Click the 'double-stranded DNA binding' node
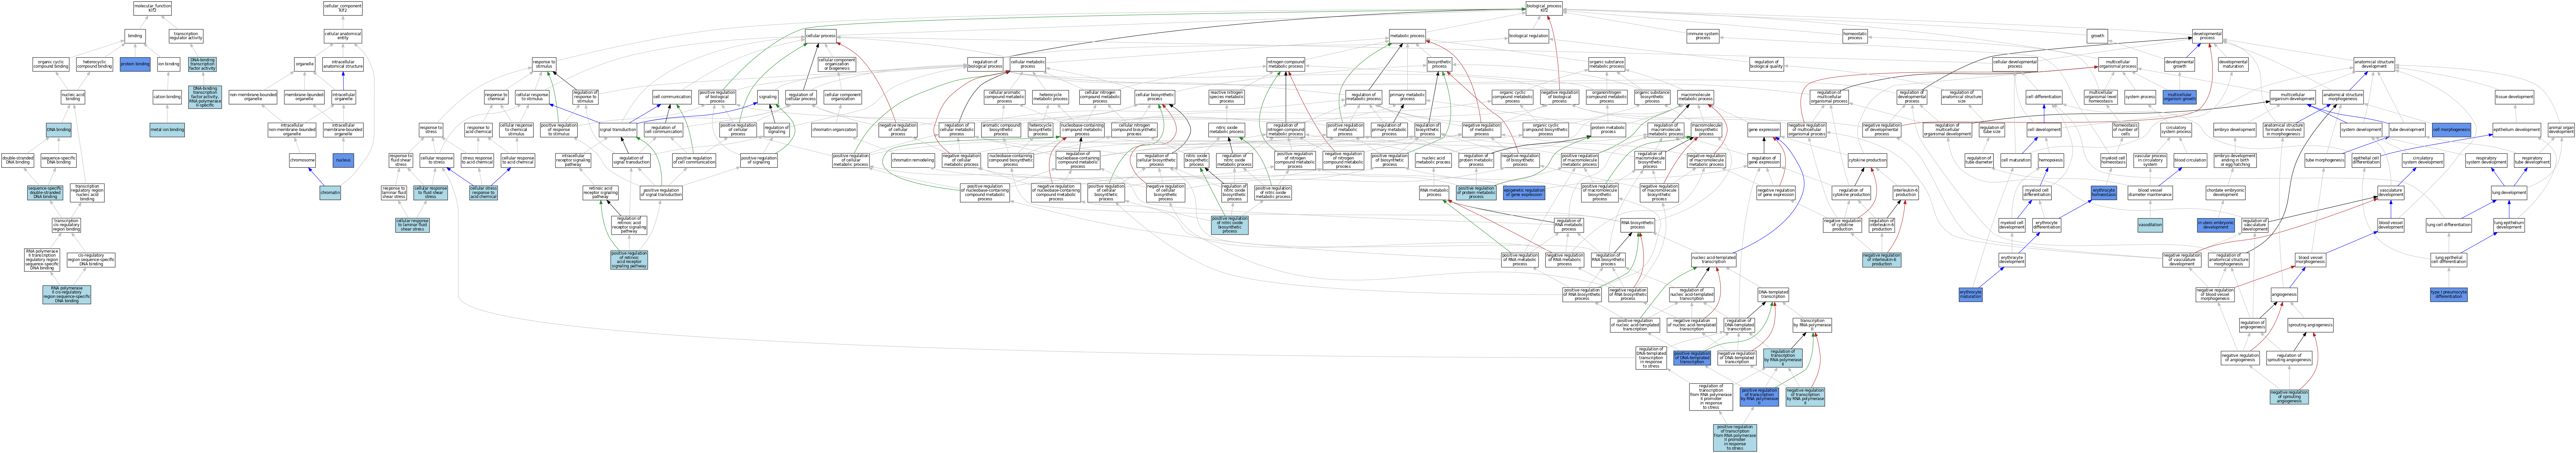This screenshot has width=2576, height=453. click(x=17, y=160)
